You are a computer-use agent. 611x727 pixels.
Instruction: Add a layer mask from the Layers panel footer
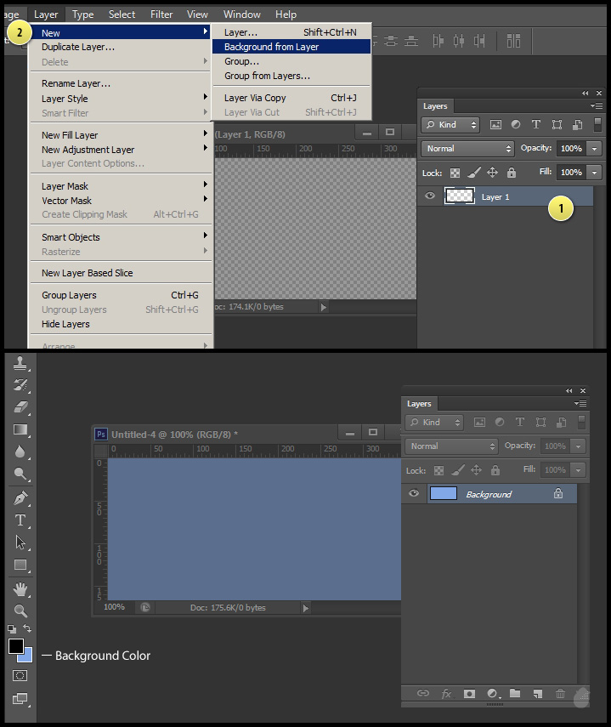click(x=469, y=694)
